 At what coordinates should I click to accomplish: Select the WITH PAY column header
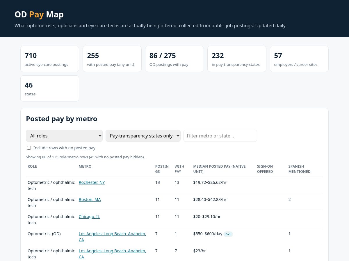(x=179, y=169)
